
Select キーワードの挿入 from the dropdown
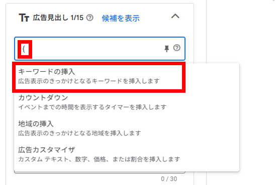pyautogui.click(x=99, y=77)
